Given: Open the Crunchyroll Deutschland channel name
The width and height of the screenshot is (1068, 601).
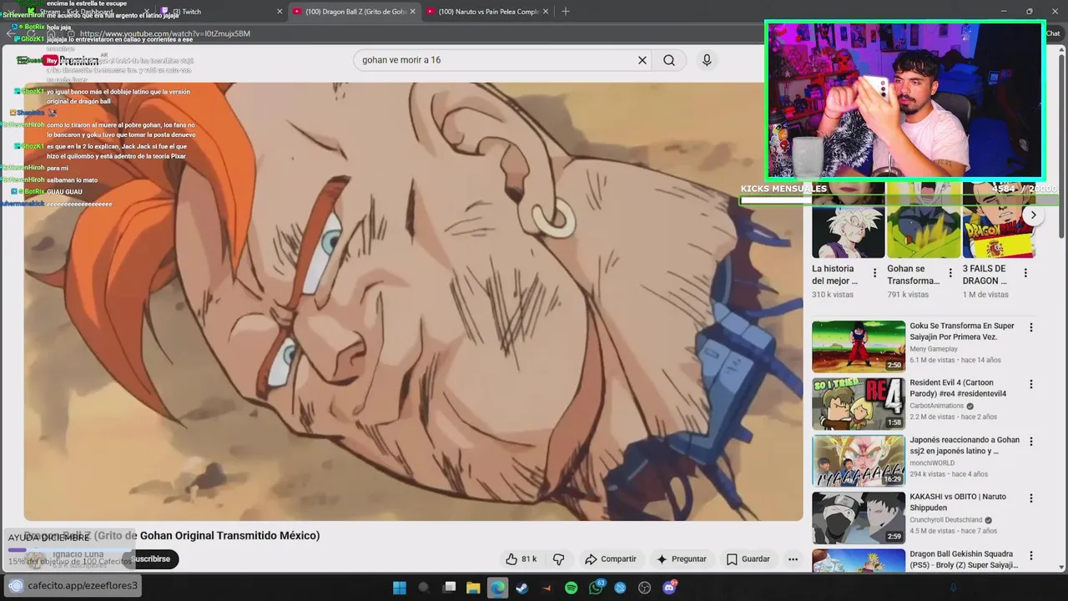Looking at the screenshot, I should [946, 520].
